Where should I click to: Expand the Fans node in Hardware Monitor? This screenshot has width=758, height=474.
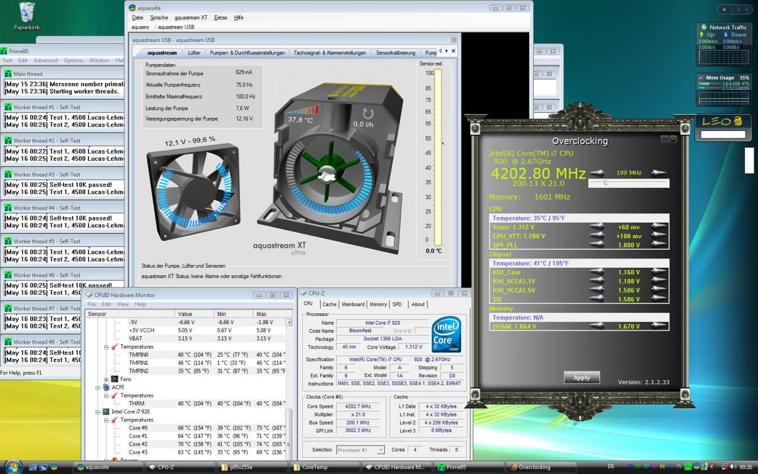(x=106, y=380)
